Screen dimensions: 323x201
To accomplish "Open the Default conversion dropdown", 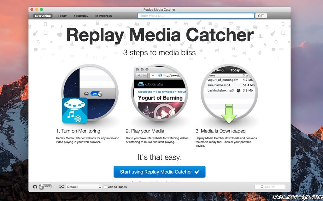I will (84, 187).
